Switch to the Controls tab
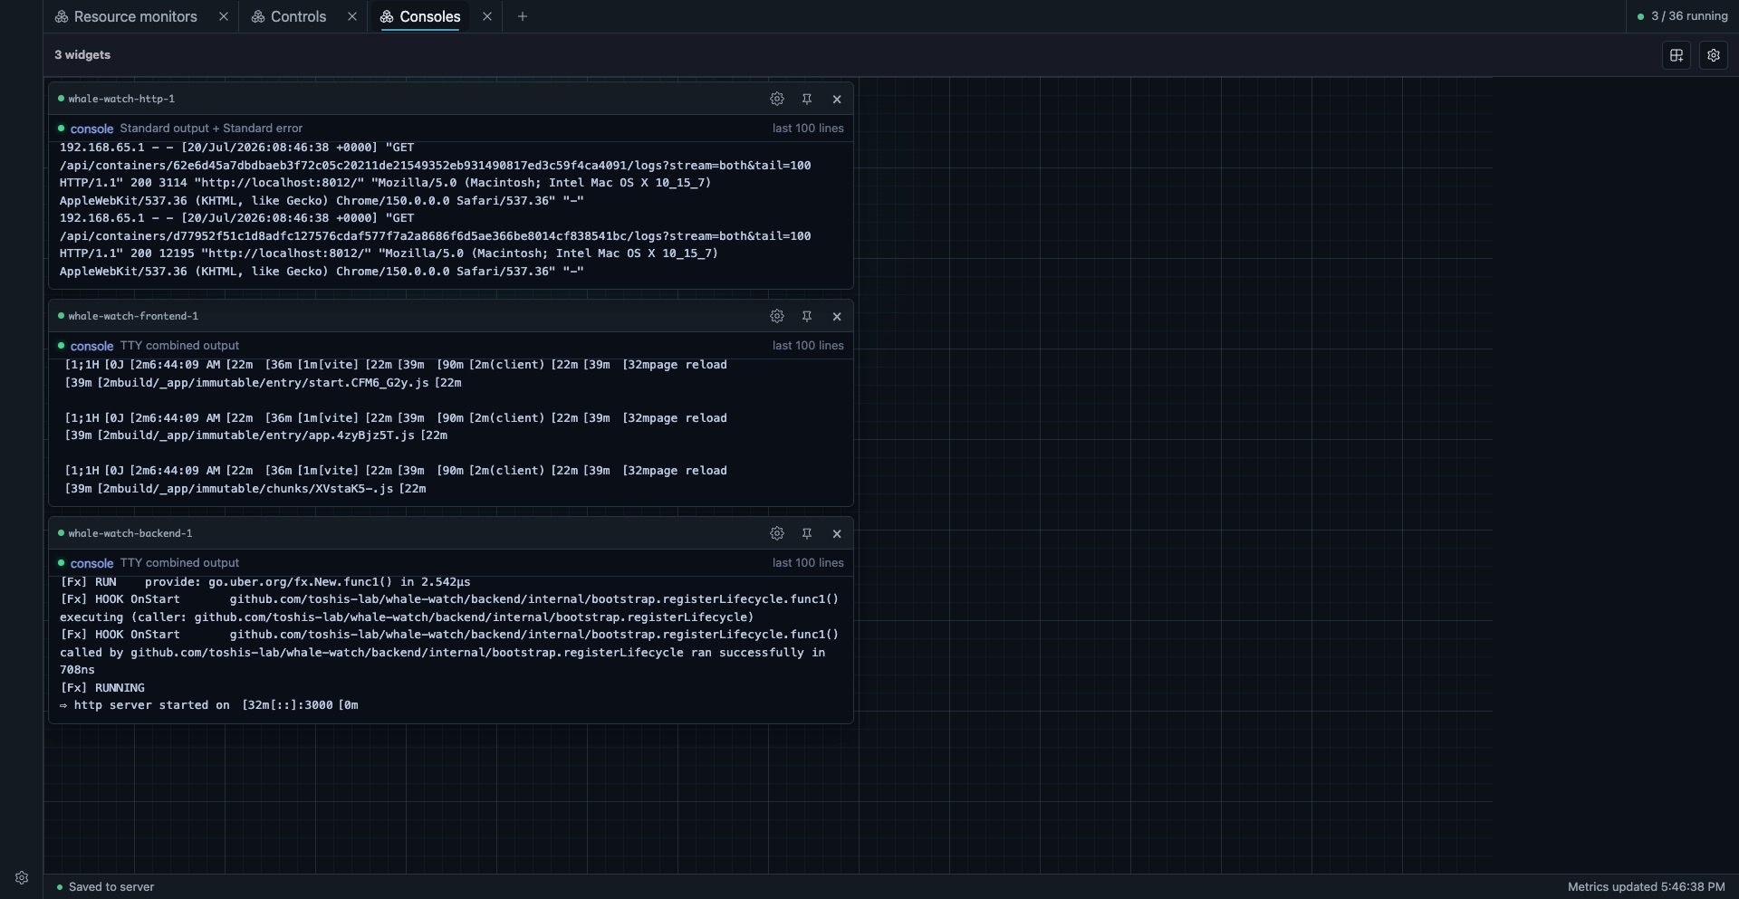 [289, 16]
